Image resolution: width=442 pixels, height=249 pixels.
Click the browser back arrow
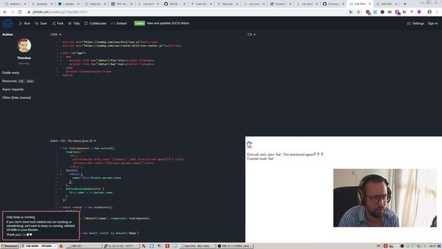pyautogui.click(x=5, y=12)
